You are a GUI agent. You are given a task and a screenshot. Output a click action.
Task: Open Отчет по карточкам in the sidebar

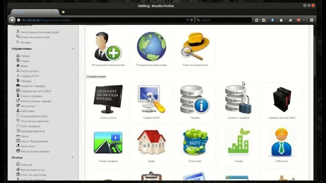click(33, 175)
